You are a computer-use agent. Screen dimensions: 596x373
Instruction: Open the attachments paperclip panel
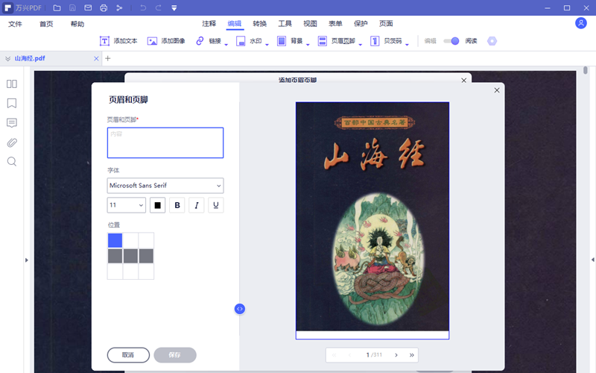click(x=12, y=142)
